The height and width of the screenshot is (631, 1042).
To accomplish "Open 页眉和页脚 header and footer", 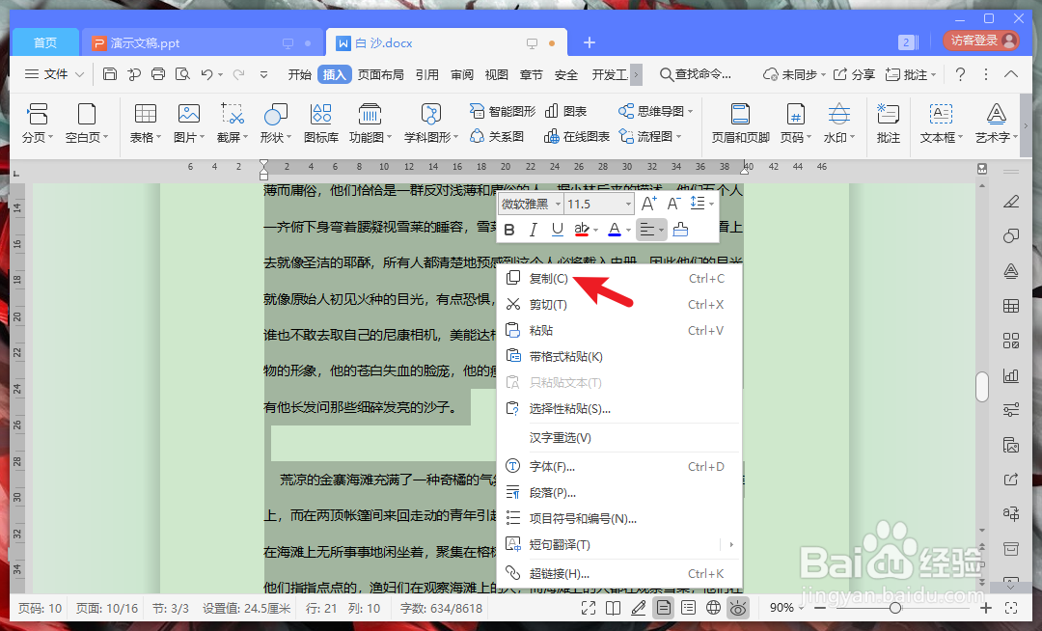I will pos(740,123).
